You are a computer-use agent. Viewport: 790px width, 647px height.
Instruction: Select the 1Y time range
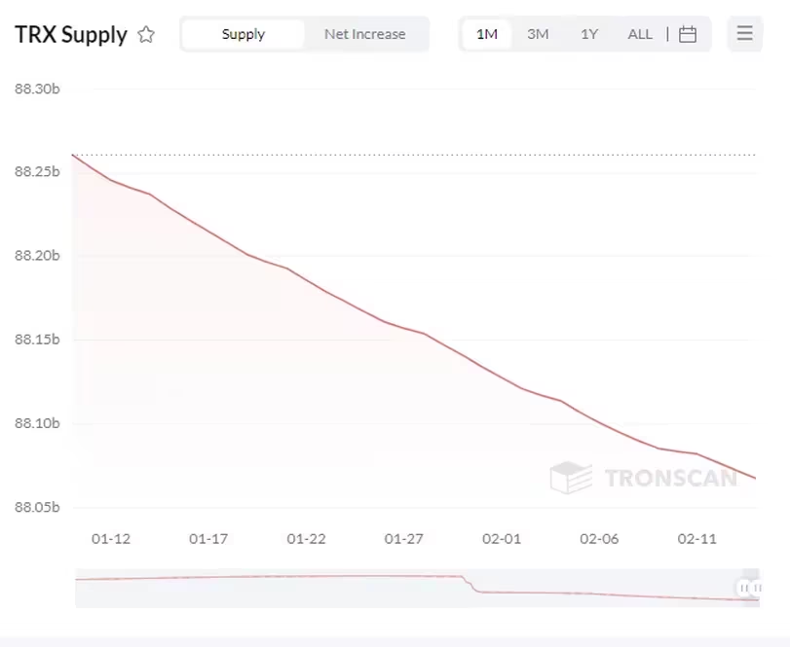tap(588, 33)
